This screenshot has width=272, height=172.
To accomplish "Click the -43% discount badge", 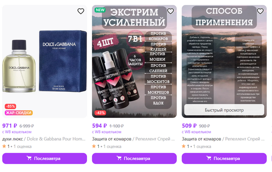I will 100,113.
